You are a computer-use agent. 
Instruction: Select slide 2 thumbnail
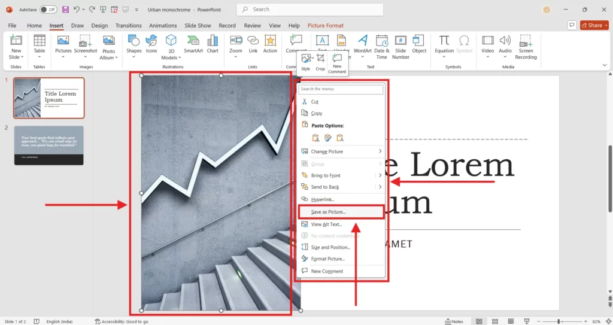pos(49,145)
